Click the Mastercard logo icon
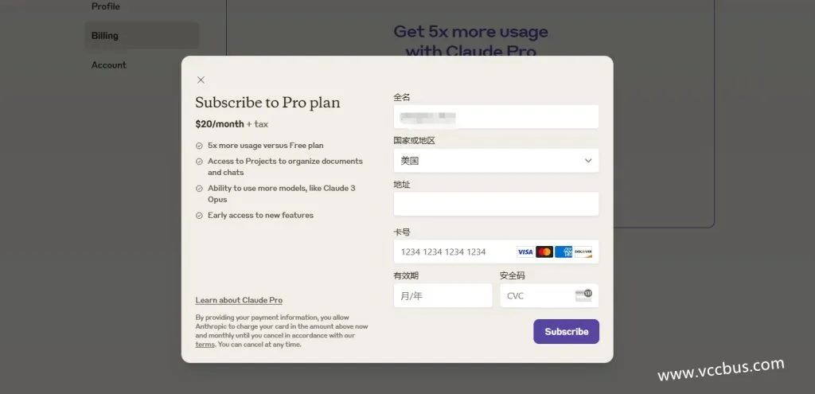Viewport: 815px width, 394px height. click(x=544, y=252)
